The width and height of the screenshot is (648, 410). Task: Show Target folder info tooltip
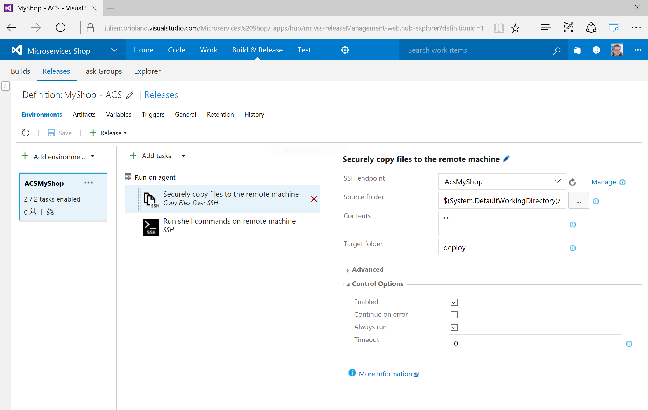point(573,248)
